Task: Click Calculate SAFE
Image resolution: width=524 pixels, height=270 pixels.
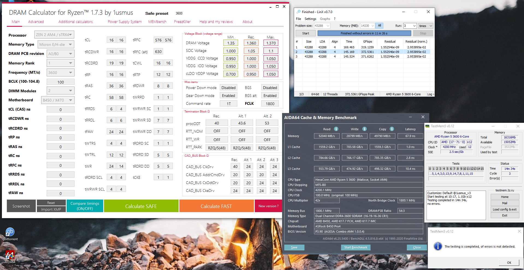Action: pos(141,206)
